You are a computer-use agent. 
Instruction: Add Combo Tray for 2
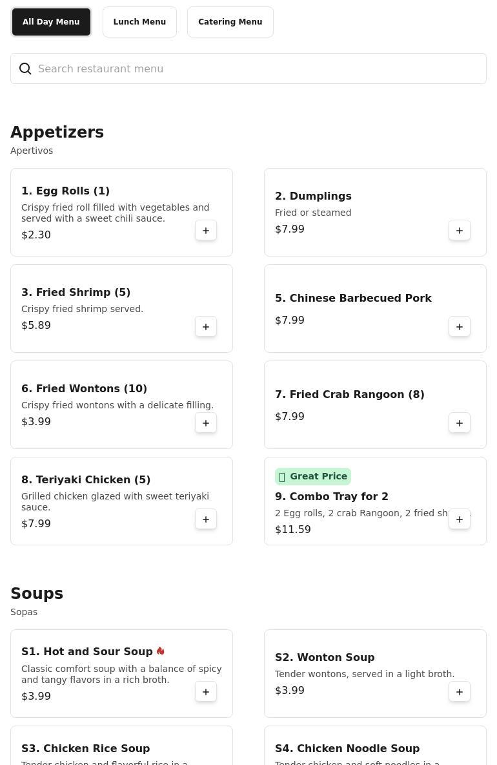click(460, 519)
